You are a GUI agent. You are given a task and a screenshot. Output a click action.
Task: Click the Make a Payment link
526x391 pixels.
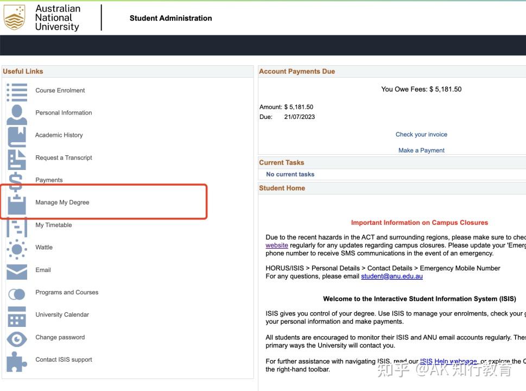coord(421,150)
